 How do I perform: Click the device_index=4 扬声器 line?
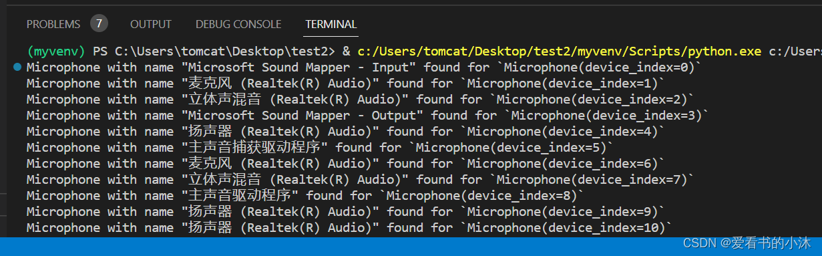click(346, 132)
